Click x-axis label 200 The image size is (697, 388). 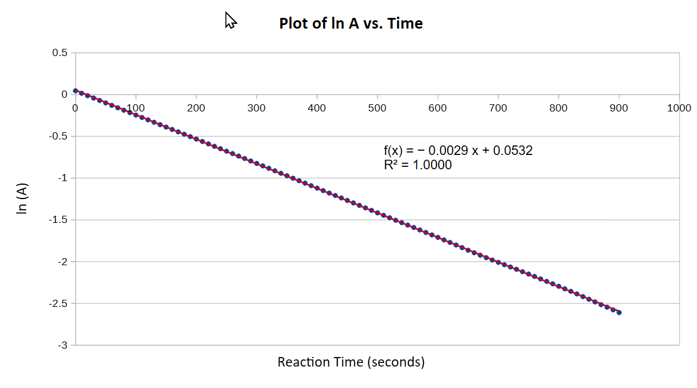tap(196, 108)
